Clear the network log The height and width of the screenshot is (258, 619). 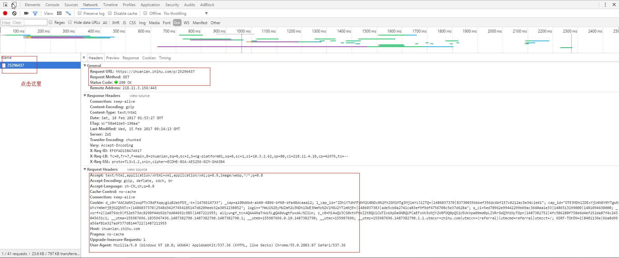(15, 13)
